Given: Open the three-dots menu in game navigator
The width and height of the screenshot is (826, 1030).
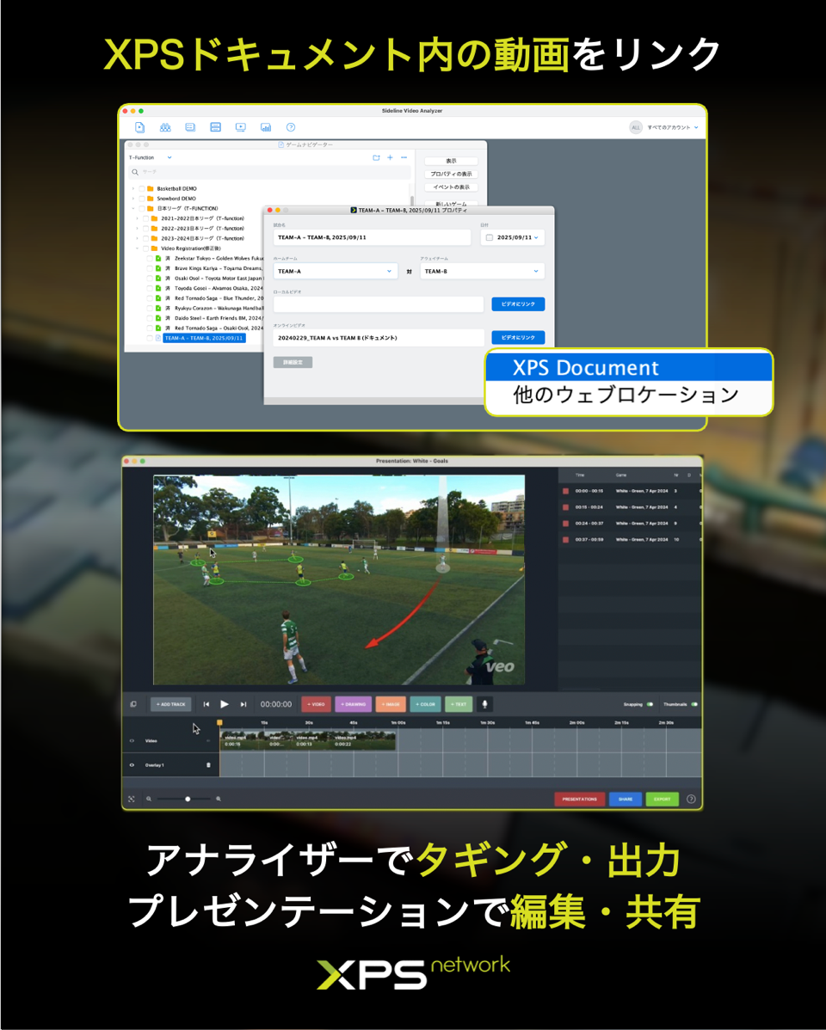Looking at the screenshot, I should click(404, 157).
